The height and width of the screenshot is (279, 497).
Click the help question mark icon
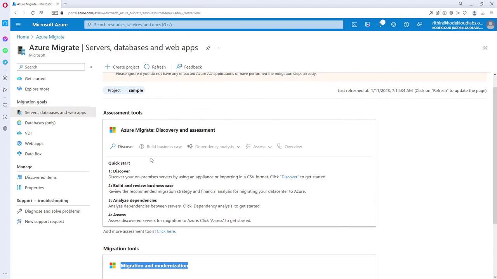coord(406,24)
